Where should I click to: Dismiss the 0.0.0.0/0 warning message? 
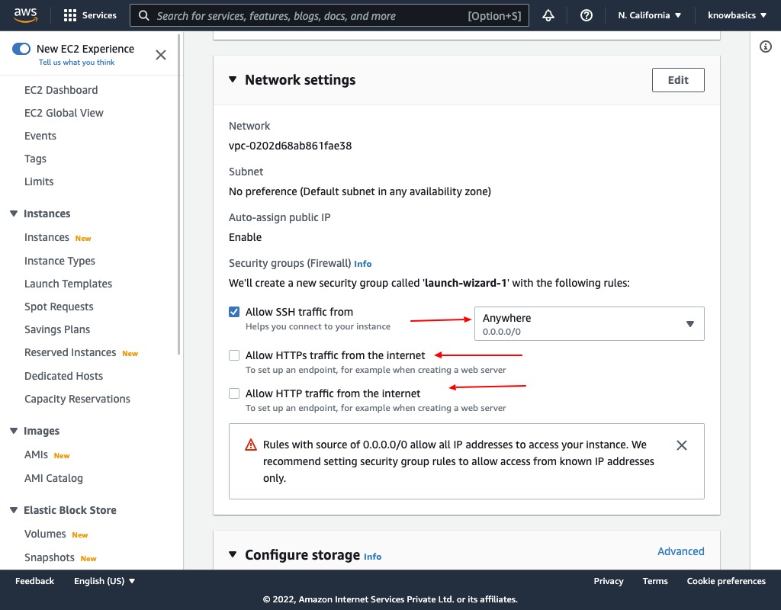tap(682, 445)
